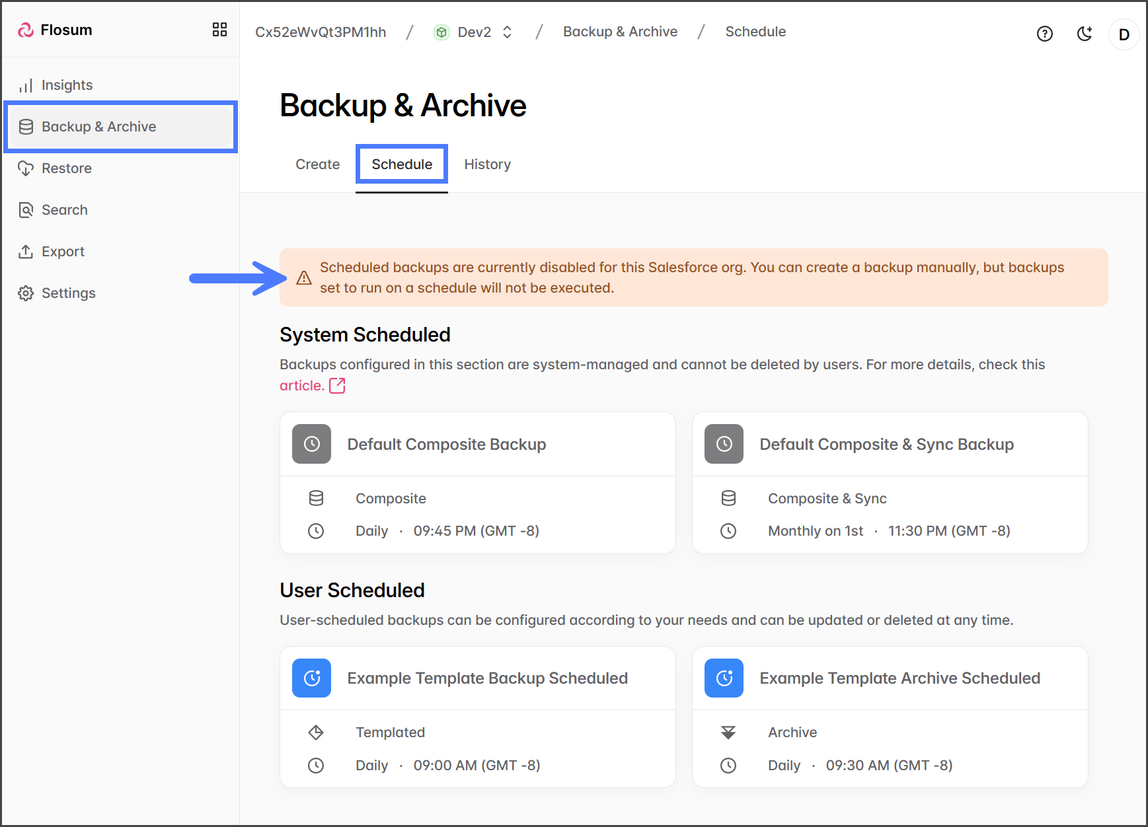Select the Schedule tab
This screenshot has width=1148, height=827.
click(x=402, y=164)
